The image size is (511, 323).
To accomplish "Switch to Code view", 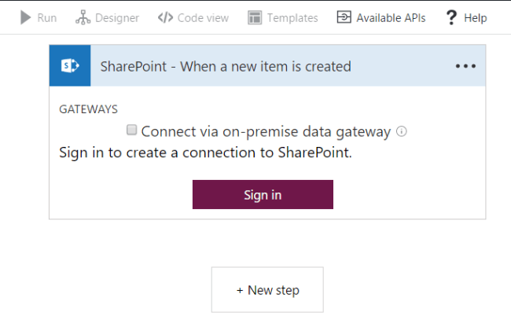I will click(203, 17).
